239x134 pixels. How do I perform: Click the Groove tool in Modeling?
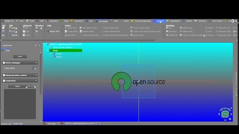click(209, 35)
